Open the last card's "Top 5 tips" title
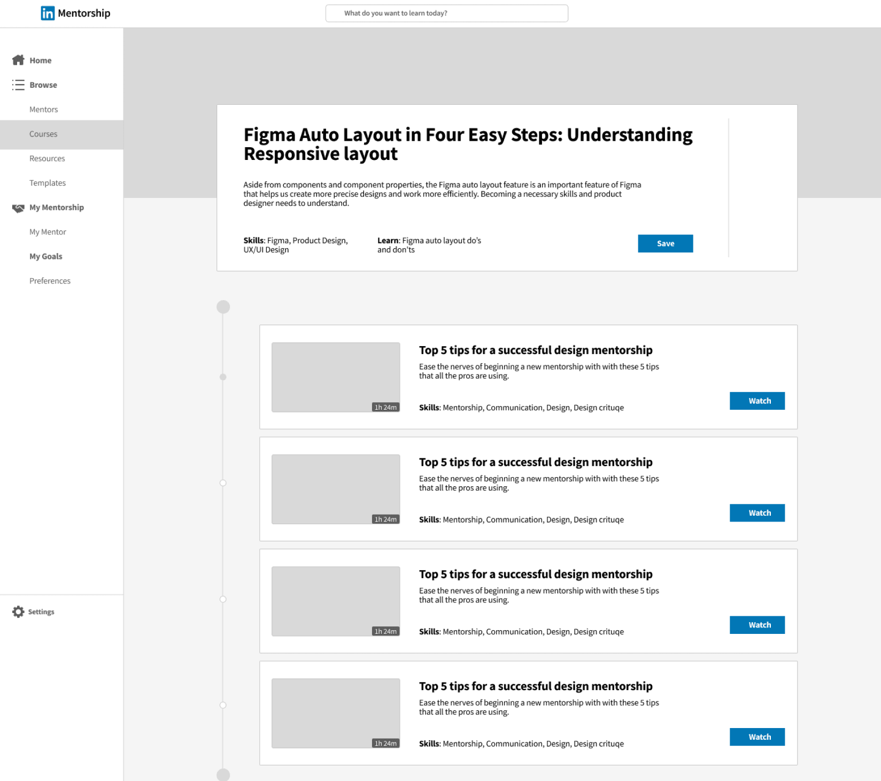The width and height of the screenshot is (881, 781). click(536, 686)
